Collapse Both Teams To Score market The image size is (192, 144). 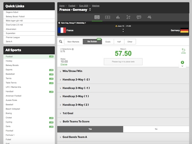coord(123,122)
